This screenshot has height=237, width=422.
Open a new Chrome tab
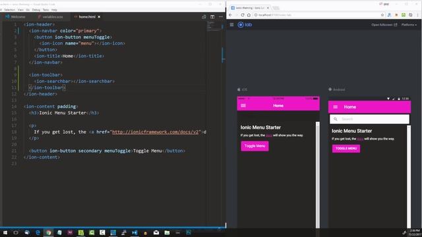(276, 8)
